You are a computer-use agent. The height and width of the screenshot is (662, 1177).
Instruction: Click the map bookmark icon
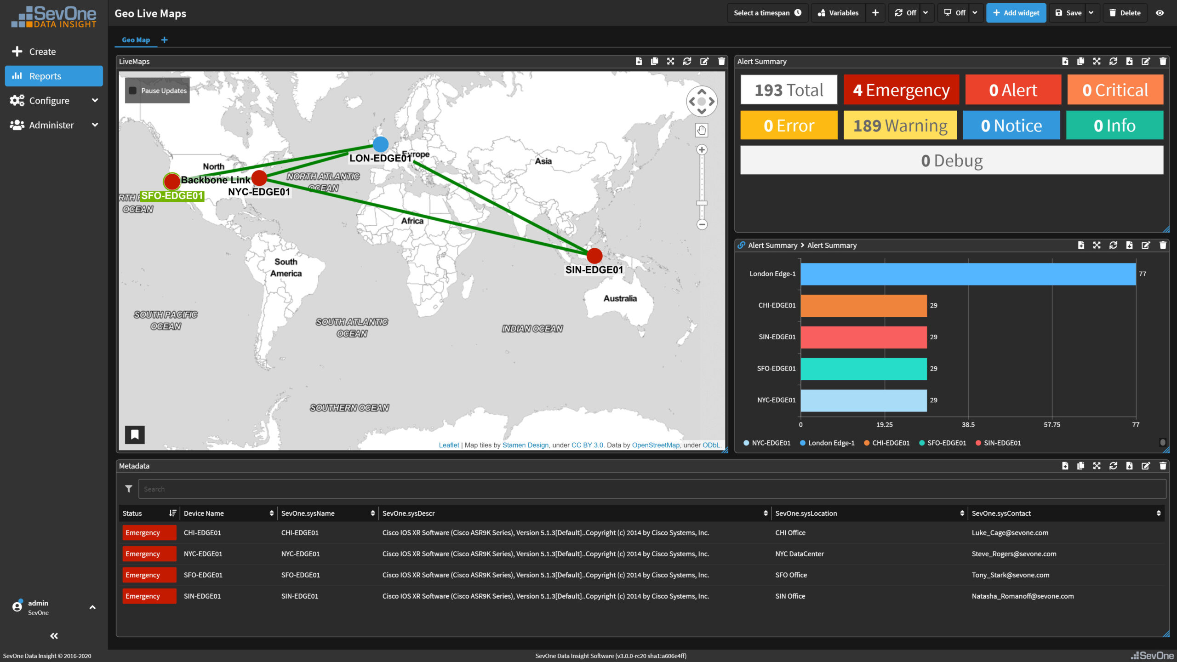(x=135, y=434)
